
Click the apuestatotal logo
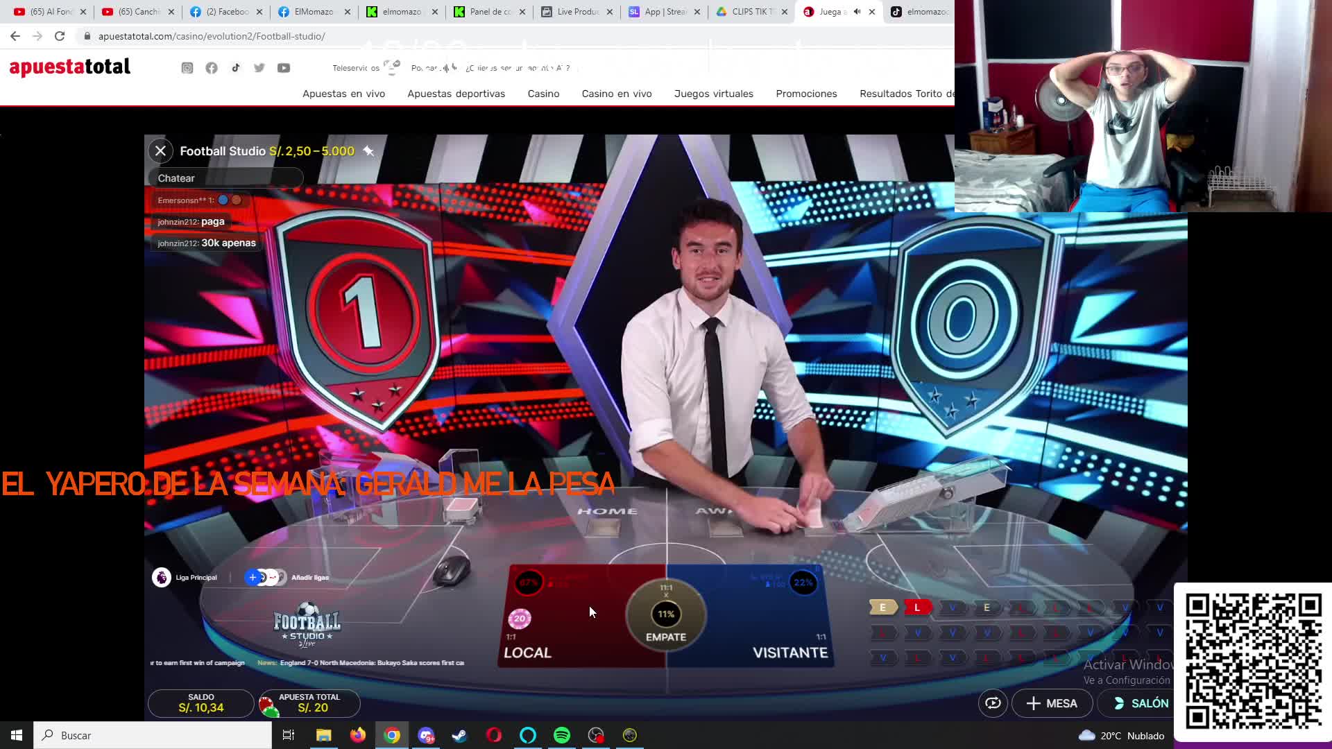[x=69, y=67]
